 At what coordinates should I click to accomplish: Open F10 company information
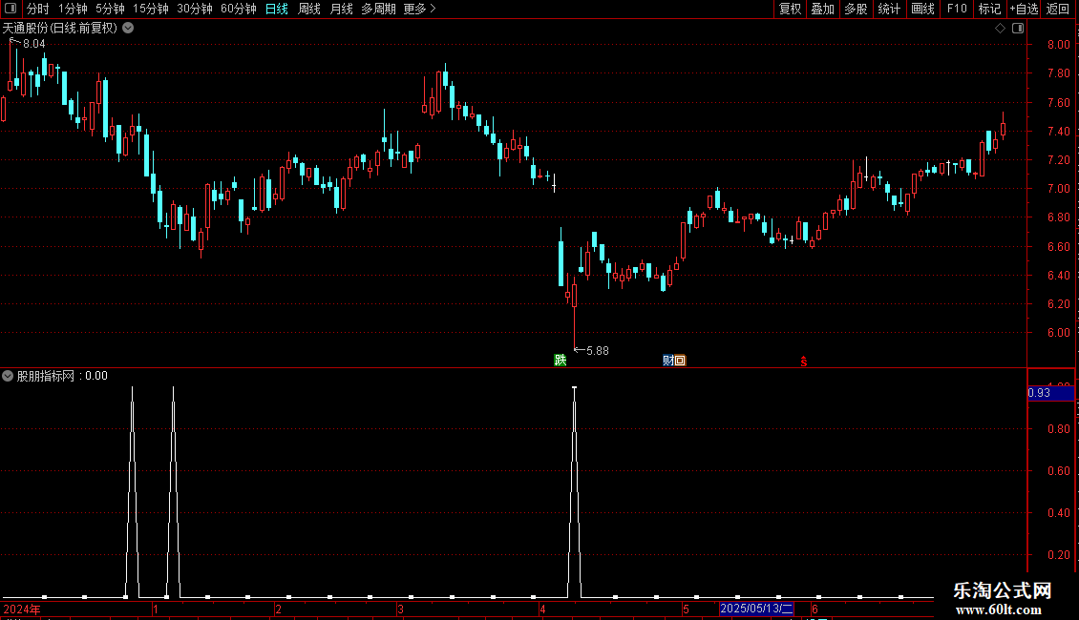pos(957,9)
